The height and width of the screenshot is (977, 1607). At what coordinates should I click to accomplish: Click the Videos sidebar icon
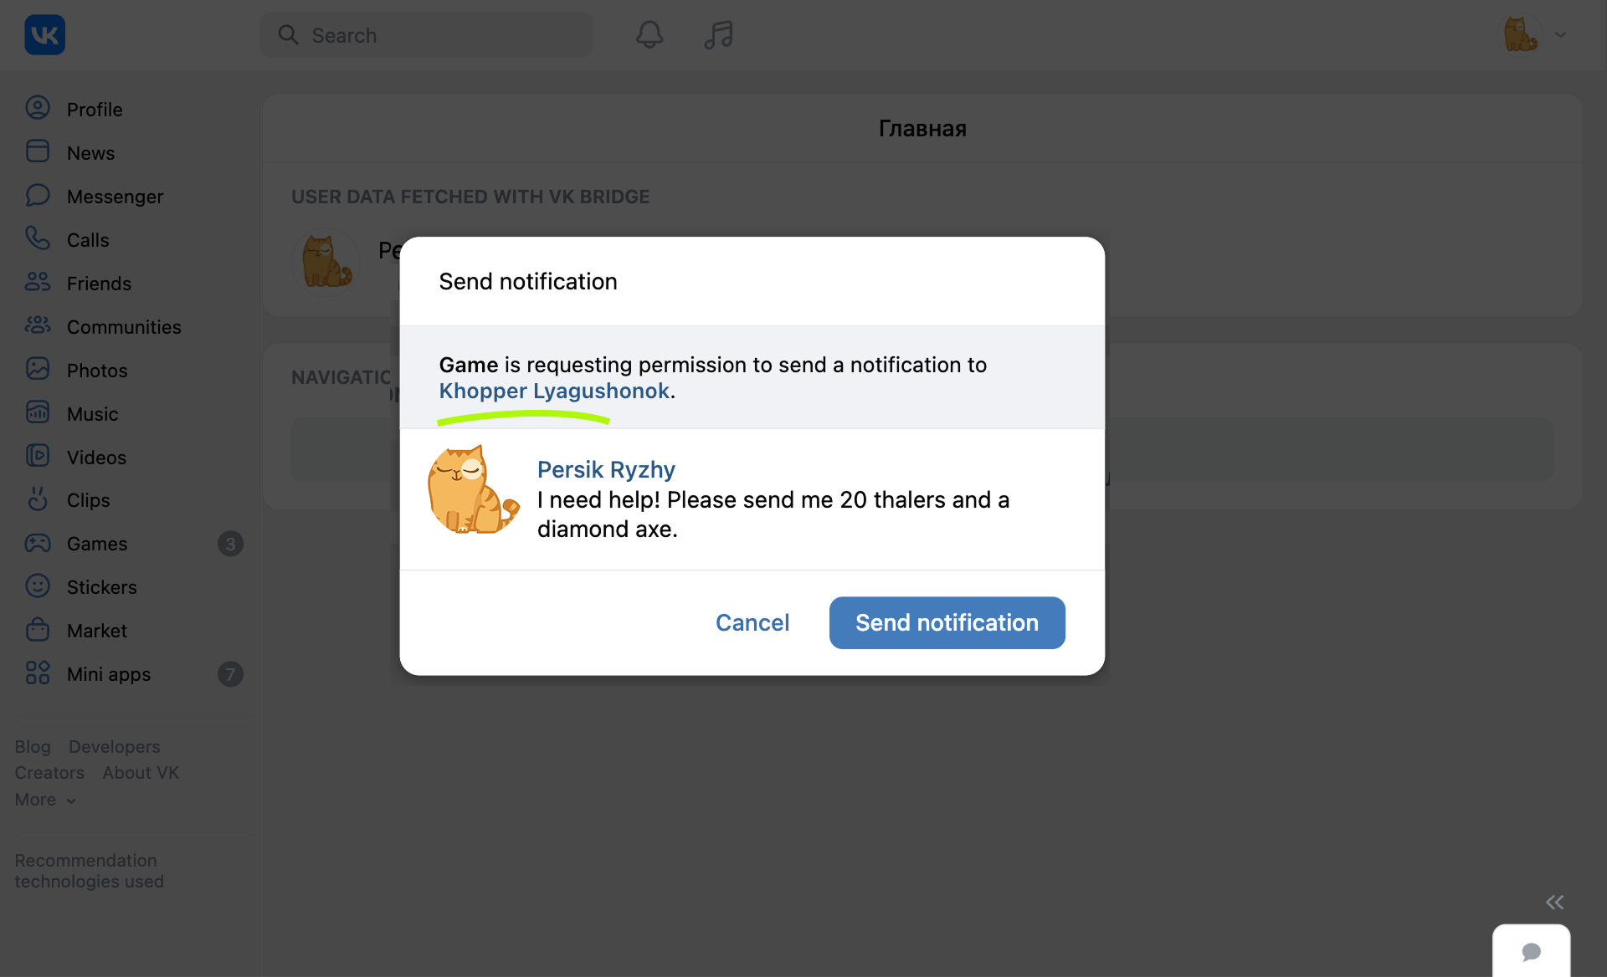point(38,457)
